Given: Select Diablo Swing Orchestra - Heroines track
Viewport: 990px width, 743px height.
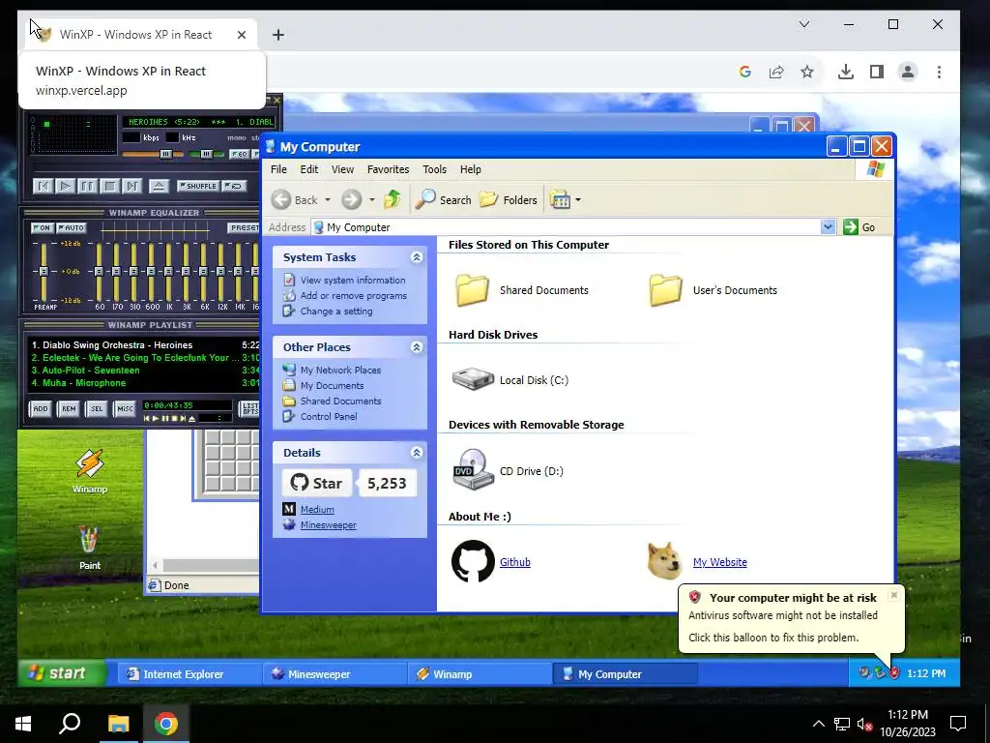Looking at the screenshot, I should pyautogui.click(x=145, y=345).
